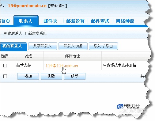
Task: Click 新建联系人 link
Action: coord(13,33)
